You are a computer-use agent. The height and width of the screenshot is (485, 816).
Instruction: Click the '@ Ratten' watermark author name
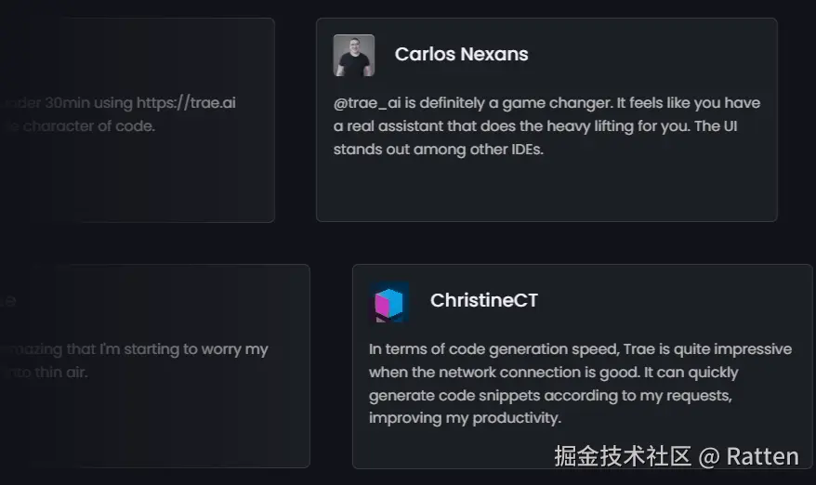coord(749,457)
